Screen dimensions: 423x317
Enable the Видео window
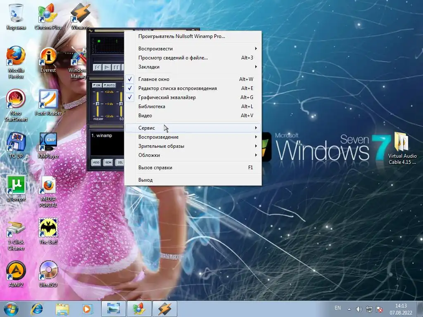tap(192, 116)
